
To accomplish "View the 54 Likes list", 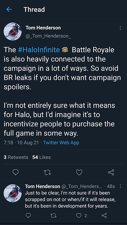I will click(41, 157).
